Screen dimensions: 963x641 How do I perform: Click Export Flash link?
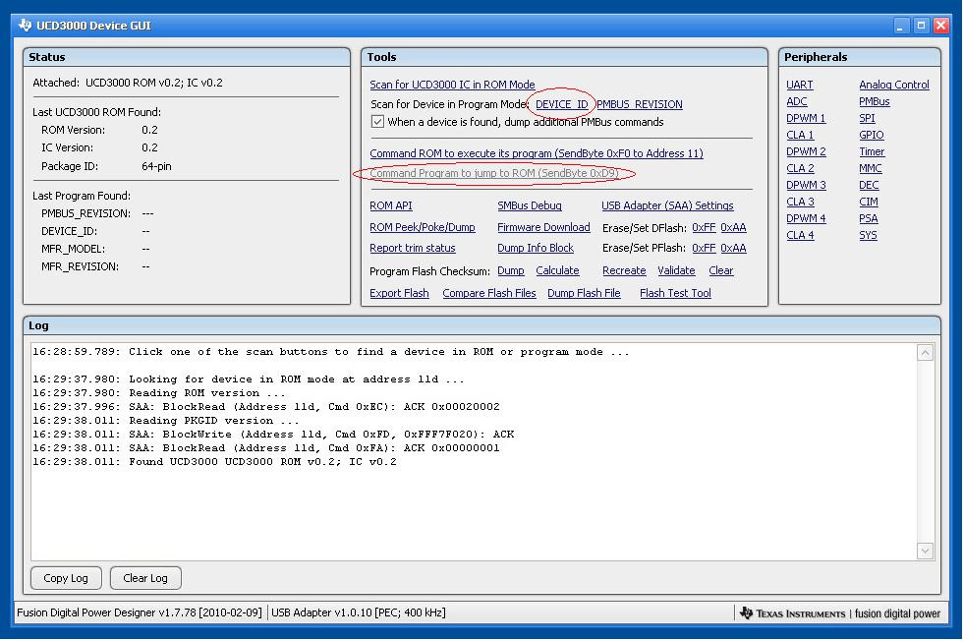[399, 294]
